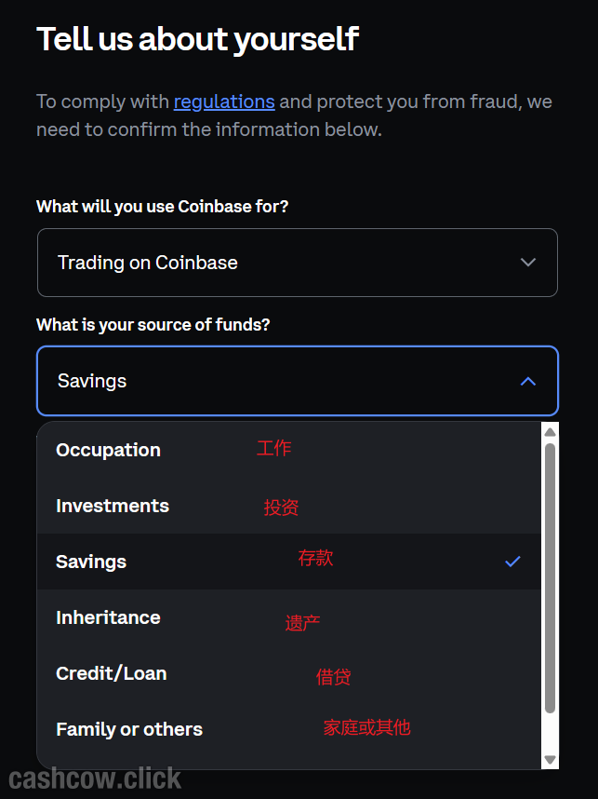This screenshot has height=799, width=598.
Task: Click the red 工作 annotation near Occupation
Action: 273,448
